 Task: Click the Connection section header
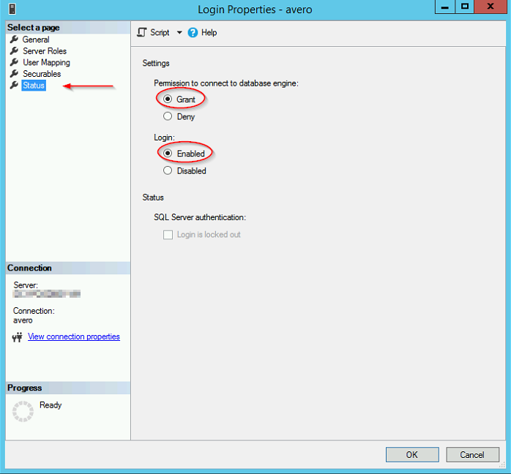[68, 268]
